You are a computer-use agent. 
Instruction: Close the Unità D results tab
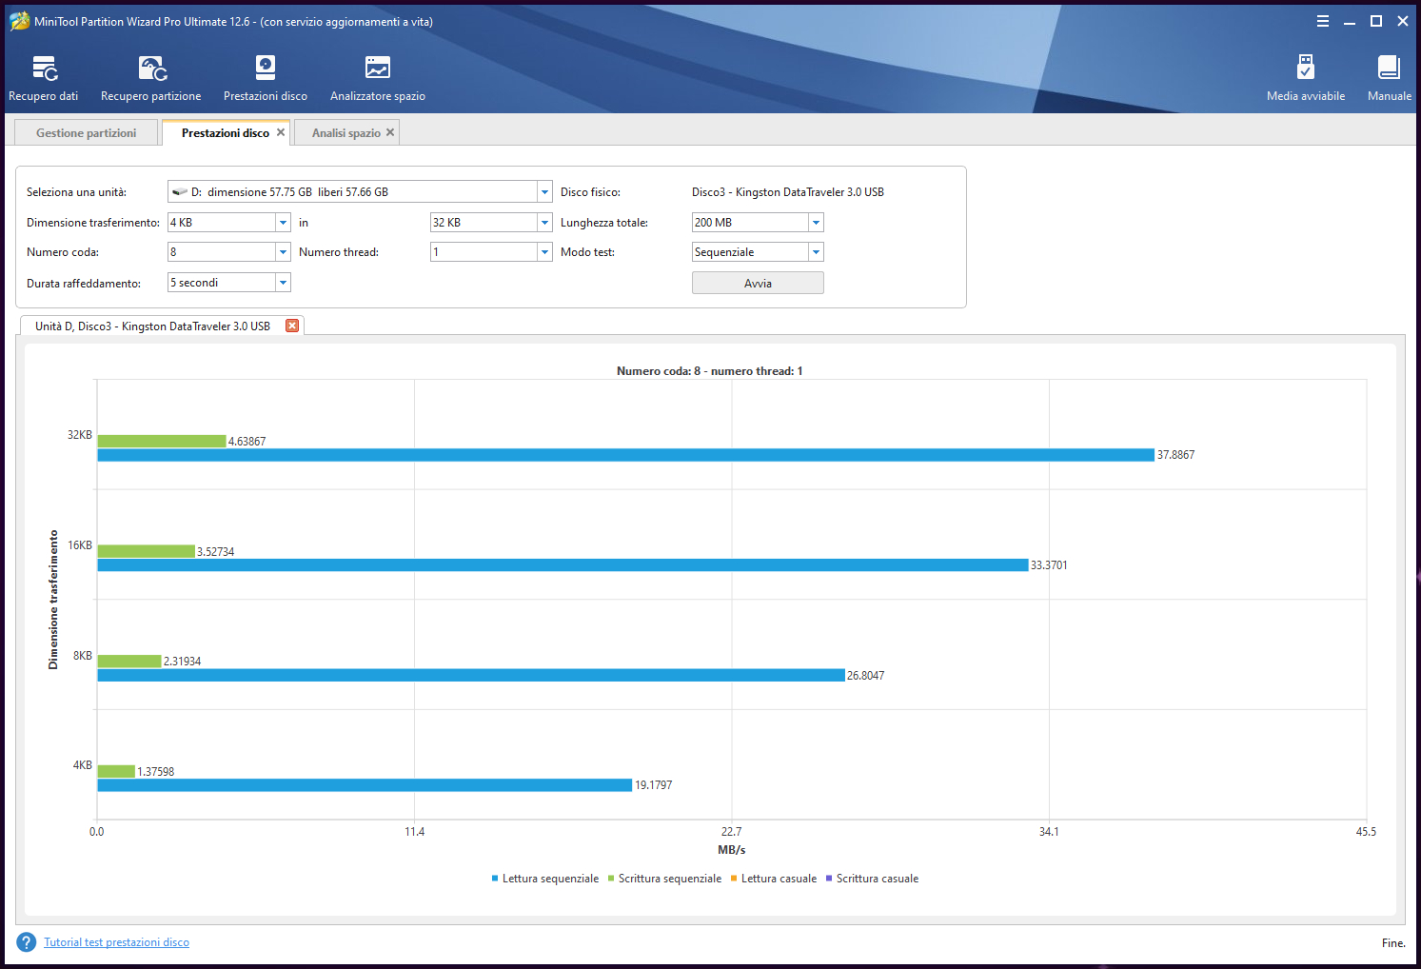(292, 326)
